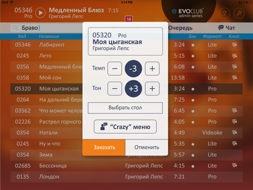253x190 pixels.
Task: Tap the Wi-Fi status icon
Action: point(11,2)
